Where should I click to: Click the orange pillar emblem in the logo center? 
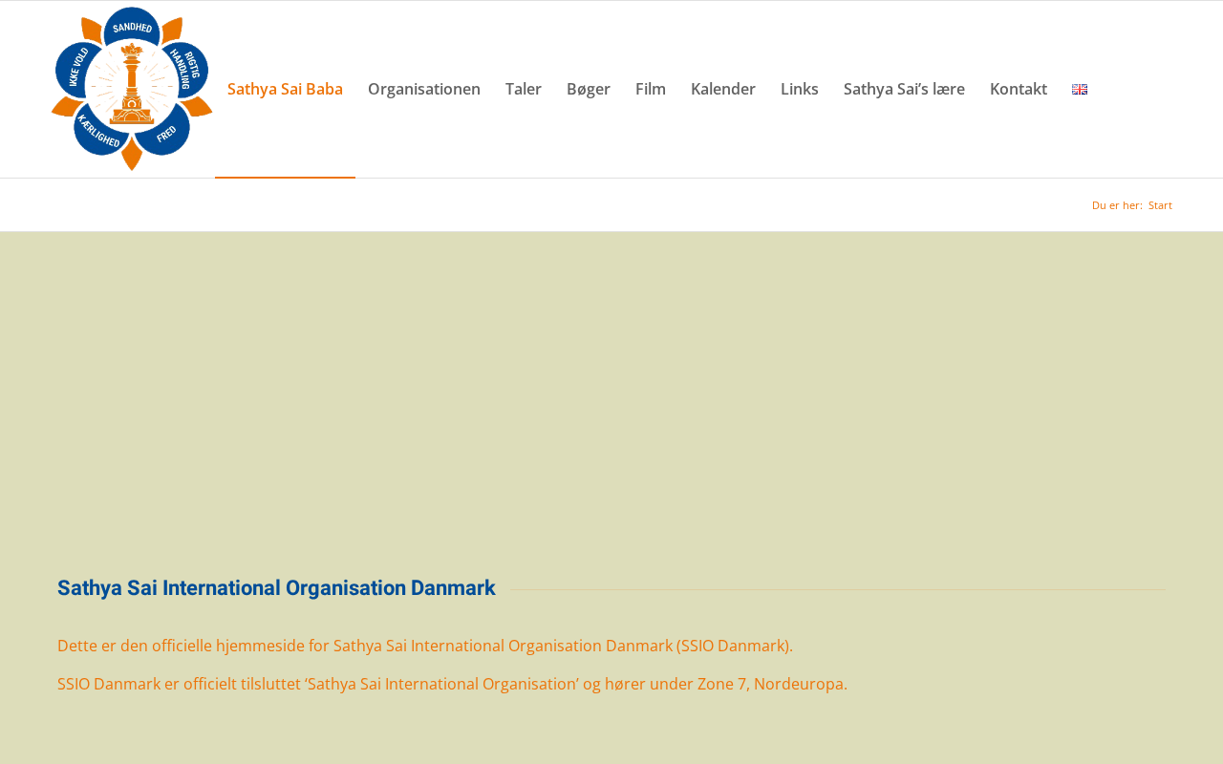[x=132, y=86]
